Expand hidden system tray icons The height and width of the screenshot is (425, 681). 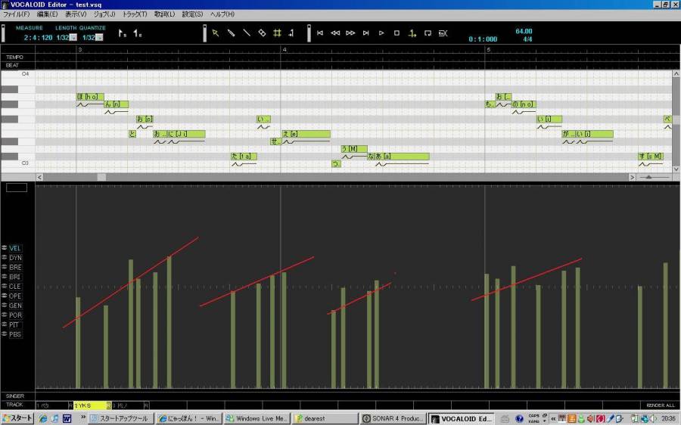pyautogui.click(x=553, y=419)
